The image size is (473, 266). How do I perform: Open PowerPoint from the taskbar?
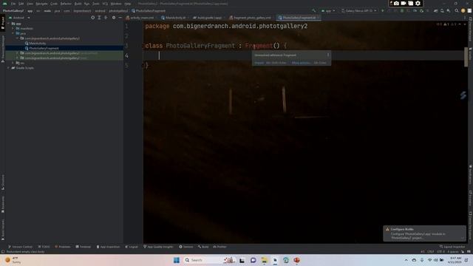point(296,260)
